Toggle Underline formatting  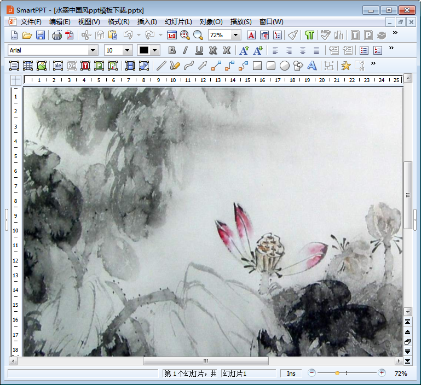pyautogui.click(x=199, y=50)
